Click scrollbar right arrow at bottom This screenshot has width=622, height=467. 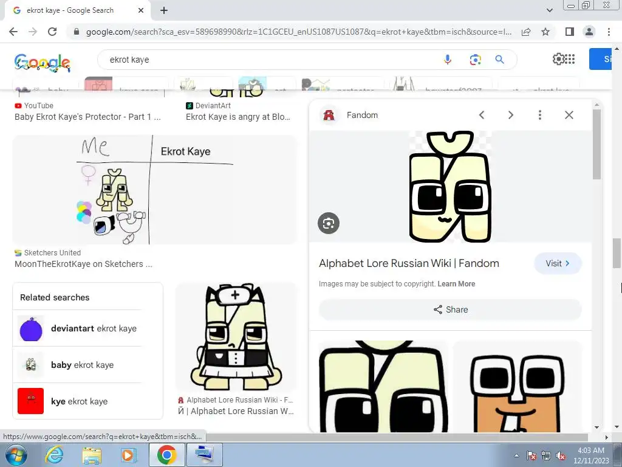pos(606,437)
